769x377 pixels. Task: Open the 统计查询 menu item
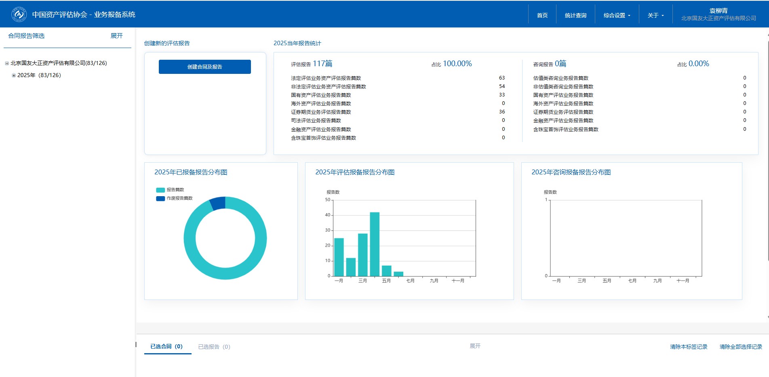coord(575,15)
